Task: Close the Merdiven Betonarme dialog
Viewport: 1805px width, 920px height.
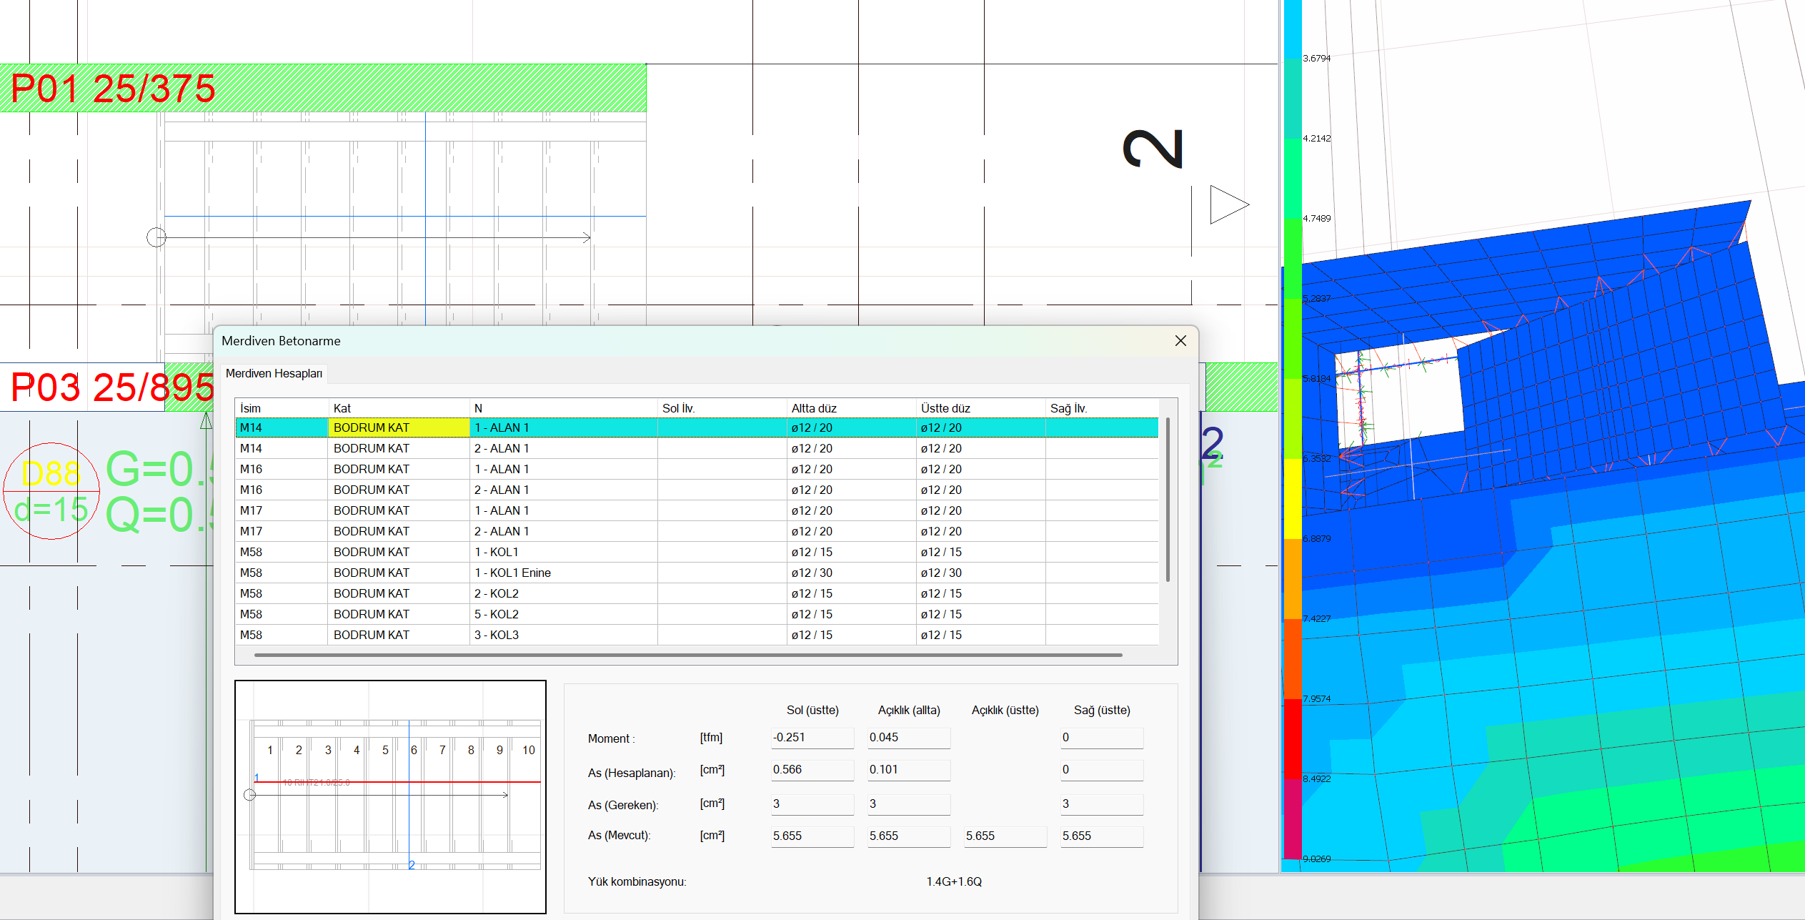Action: (x=1180, y=341)
